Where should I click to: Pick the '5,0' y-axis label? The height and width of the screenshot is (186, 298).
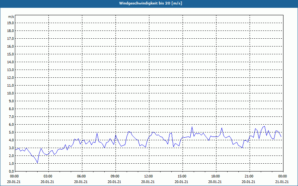tap(12, 132)
